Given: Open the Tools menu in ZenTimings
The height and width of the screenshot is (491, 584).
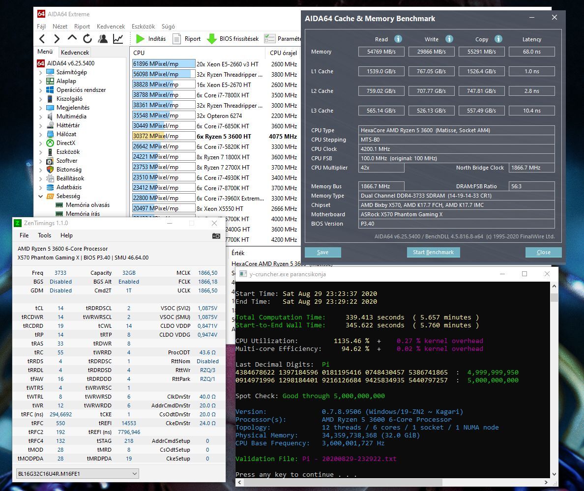Looking at the screenshot, I should [x=44, y=235].
